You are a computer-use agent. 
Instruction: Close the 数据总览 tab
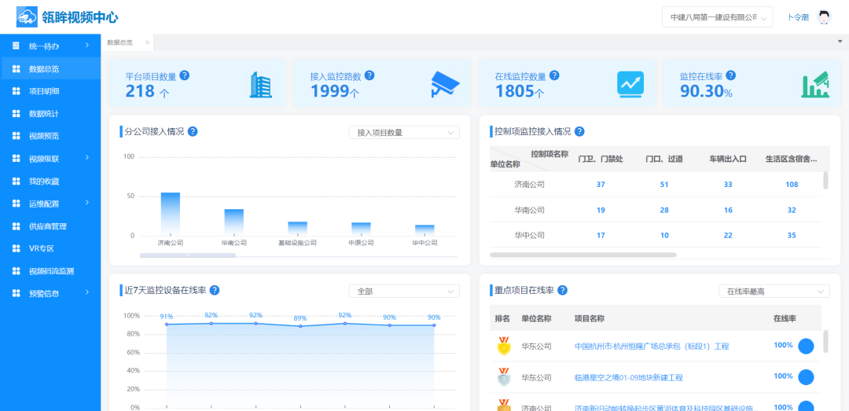tap(147, 42)
